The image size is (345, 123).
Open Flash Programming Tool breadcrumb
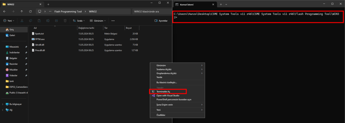point(68,11)
